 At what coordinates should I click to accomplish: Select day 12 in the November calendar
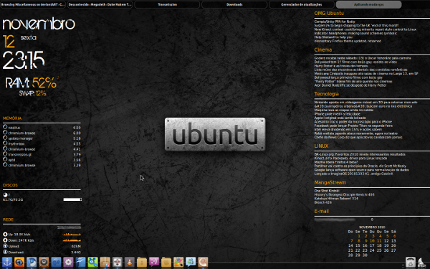386,241
